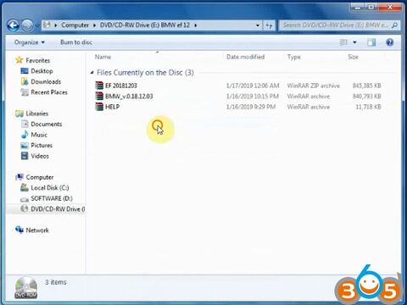Go back with the Back arrow button

pyautogui.click(x=13, y=25)
